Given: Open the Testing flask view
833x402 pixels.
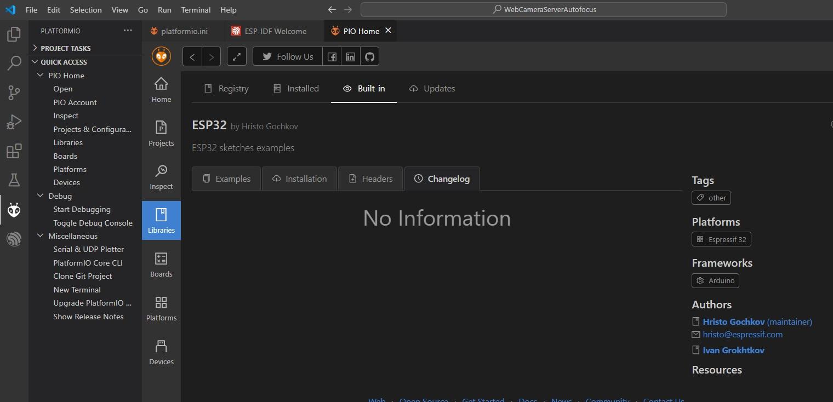Looking at the screenshot, I should pos(14,180).
